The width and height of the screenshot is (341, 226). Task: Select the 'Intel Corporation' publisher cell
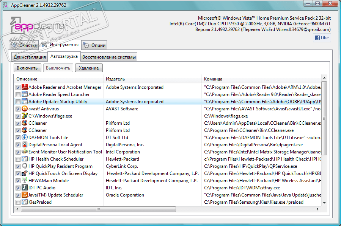coord(123,152)
